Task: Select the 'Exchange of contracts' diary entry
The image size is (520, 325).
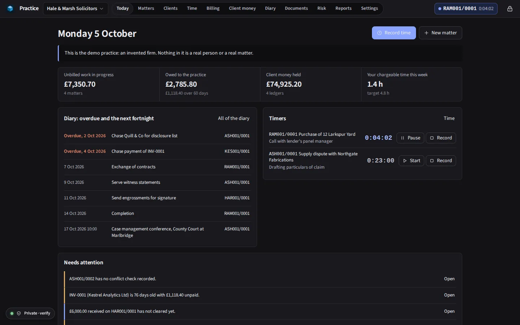Action: pyautogui.click(x=157, y=167)
